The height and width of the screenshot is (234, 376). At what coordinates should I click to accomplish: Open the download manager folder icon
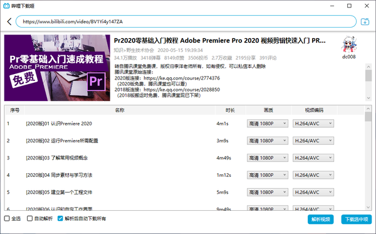pyautogui.click(x=365, y=21)
